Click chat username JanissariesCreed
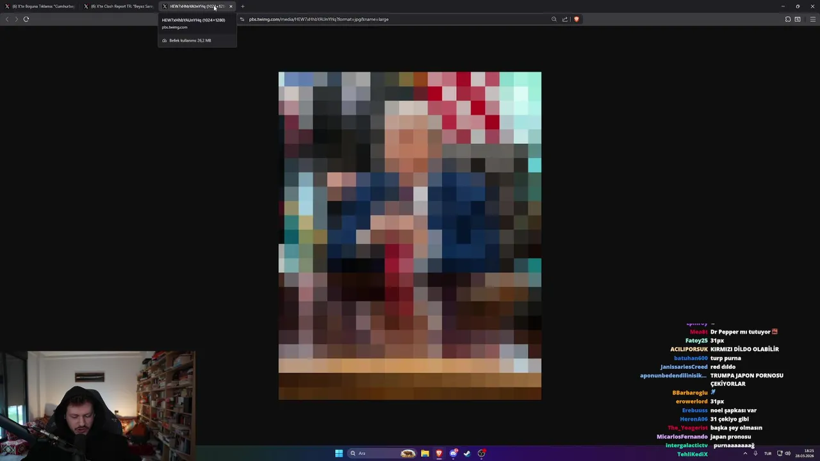 click(684, 367)
